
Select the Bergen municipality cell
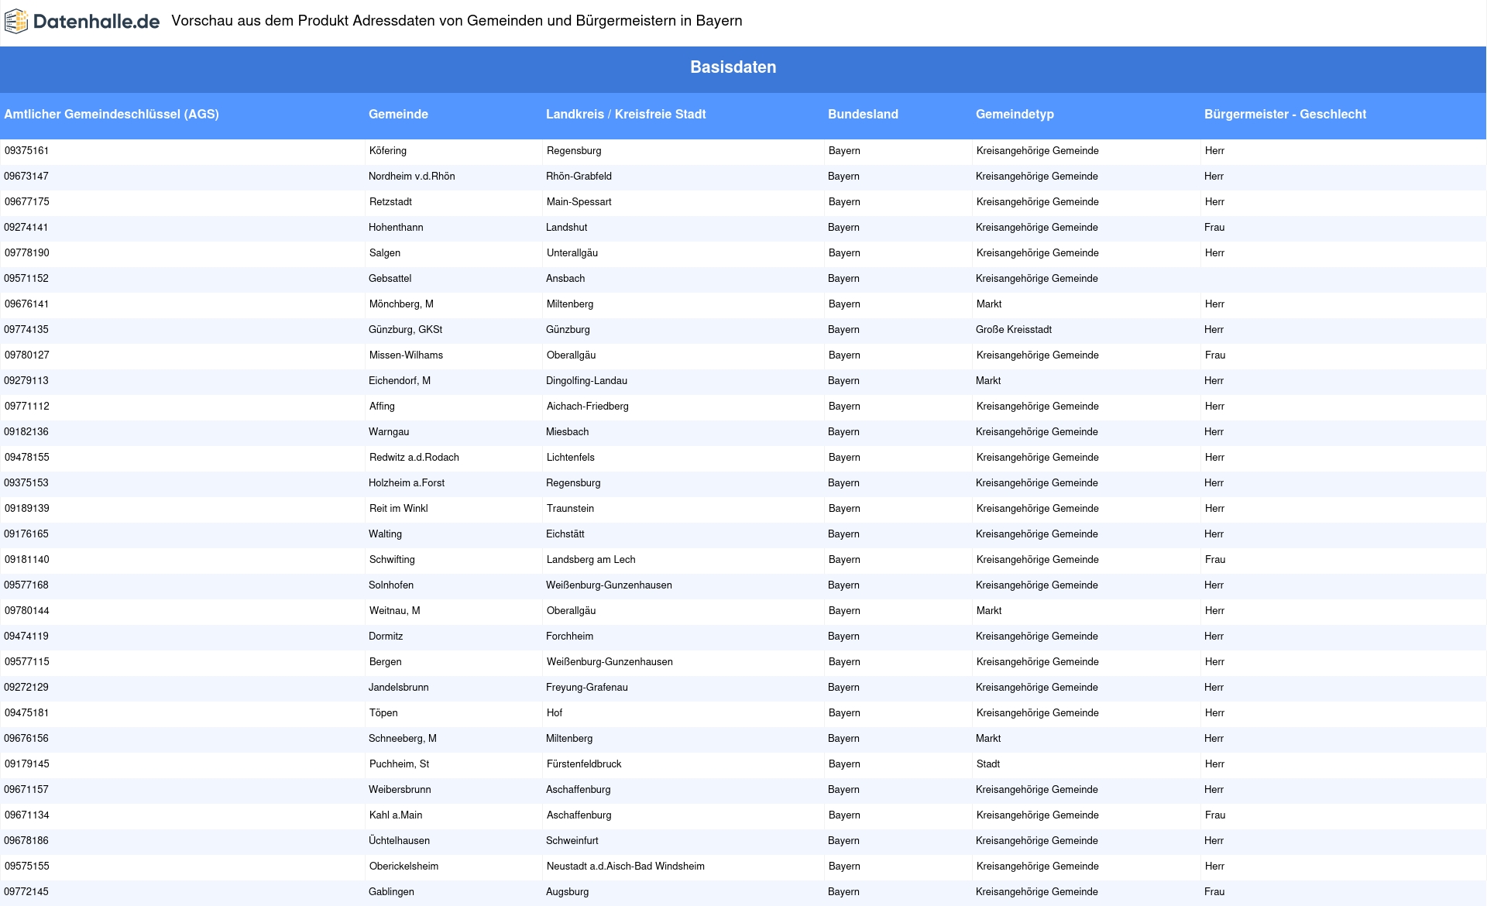point(385,662)
